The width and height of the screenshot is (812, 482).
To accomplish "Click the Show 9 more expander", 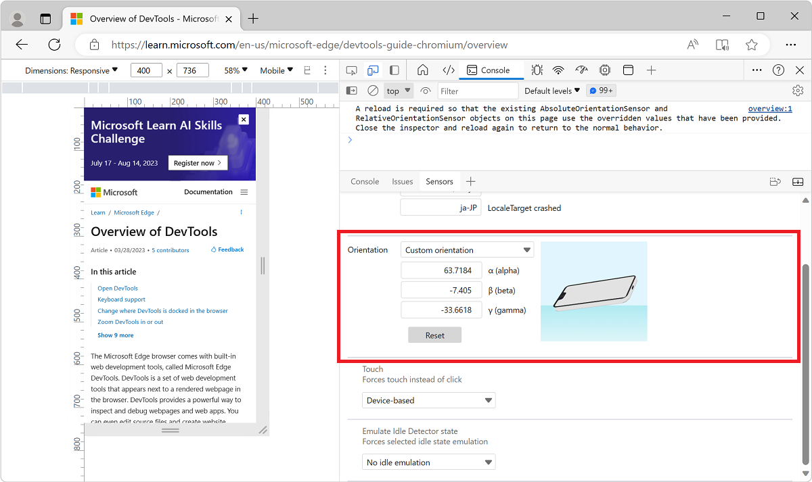I will [x=115, y=335].
